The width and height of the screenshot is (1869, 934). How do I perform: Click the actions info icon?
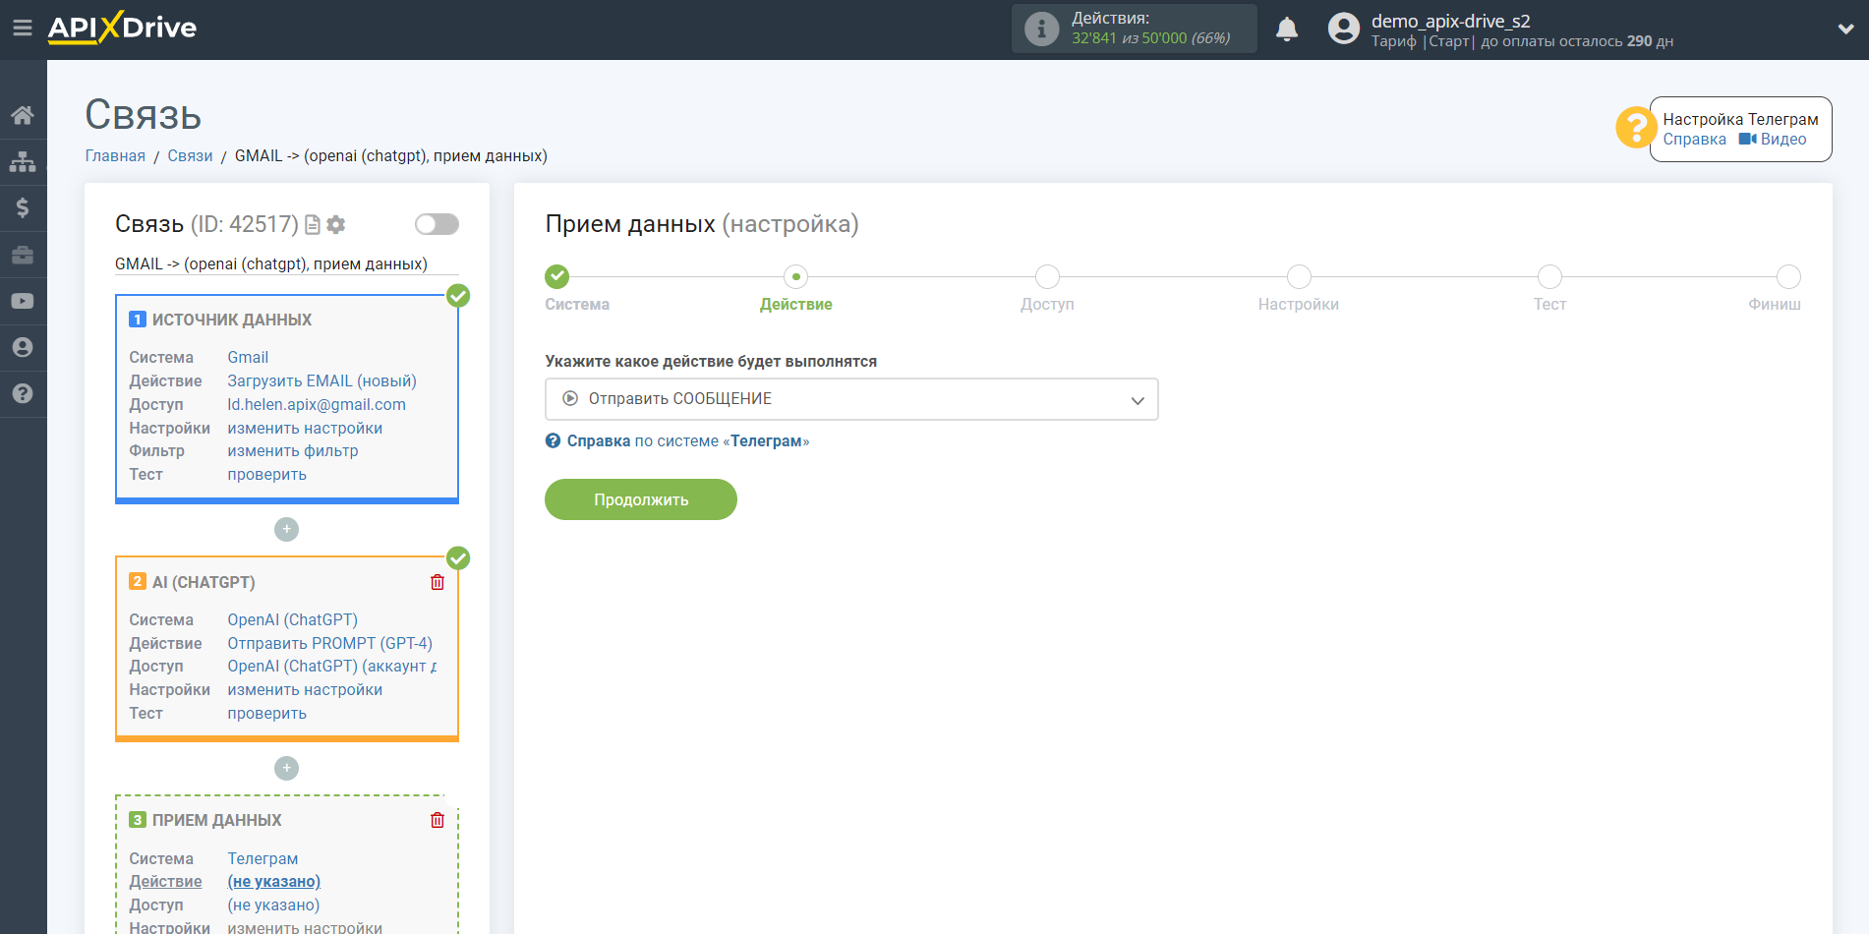pos(1041,29)
